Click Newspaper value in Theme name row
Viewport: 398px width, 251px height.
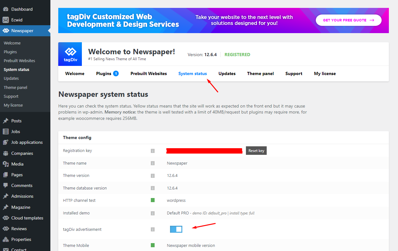pyautogui.click(x=177, y=163)
